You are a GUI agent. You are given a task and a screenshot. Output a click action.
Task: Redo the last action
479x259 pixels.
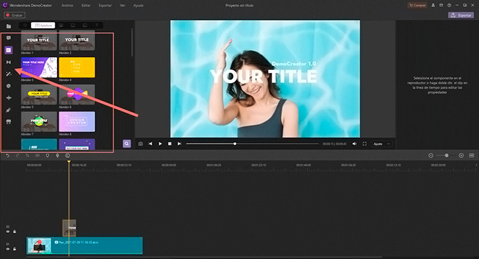(x=17, y=155)
